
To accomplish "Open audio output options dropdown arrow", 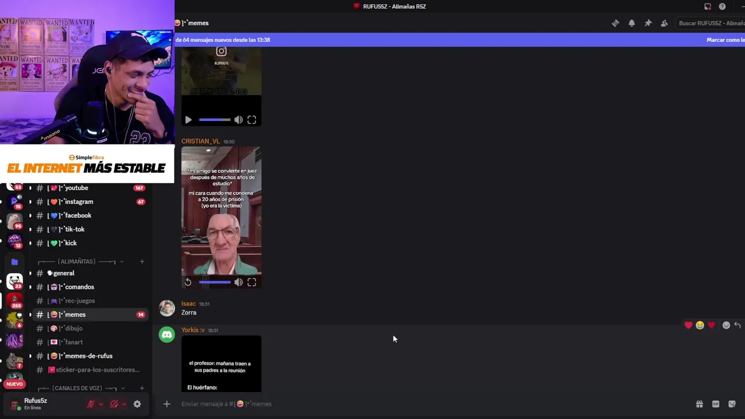I will click(x=124, y=404).
